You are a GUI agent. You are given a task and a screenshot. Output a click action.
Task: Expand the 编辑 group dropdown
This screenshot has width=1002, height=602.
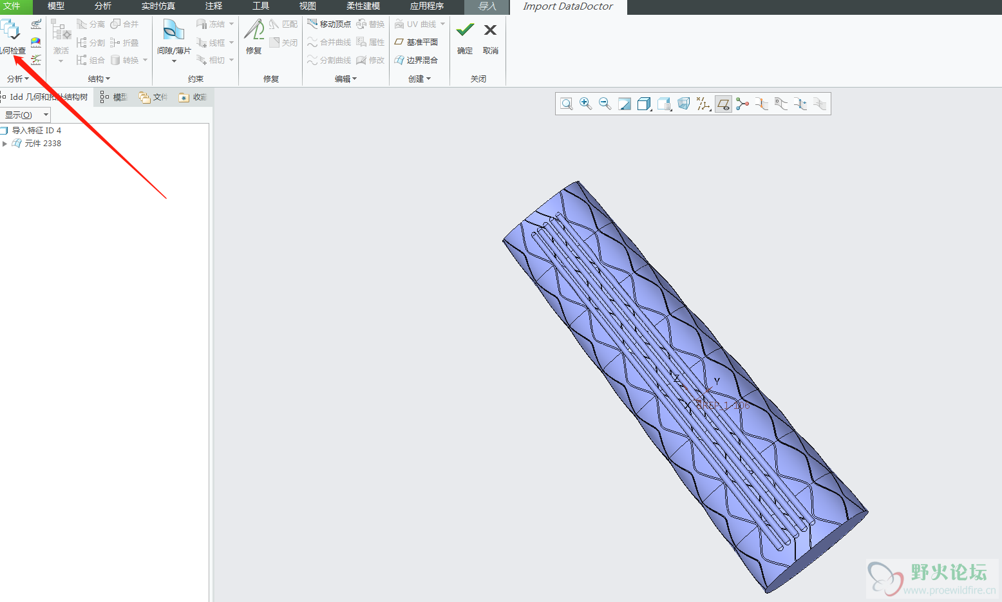click(x=346, y=79)
